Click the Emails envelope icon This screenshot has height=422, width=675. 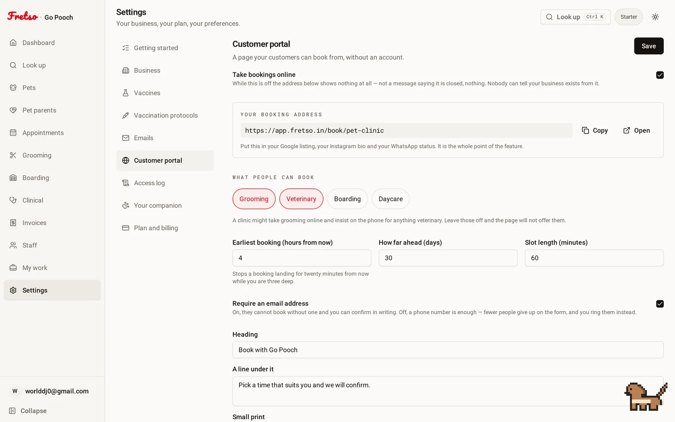tap(125, 138)
